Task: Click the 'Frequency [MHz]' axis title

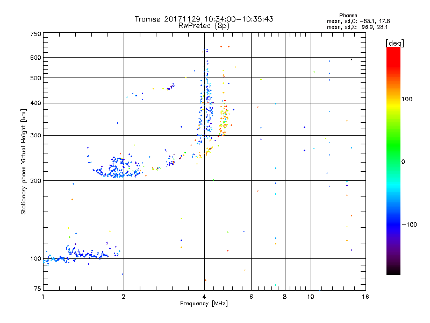Action: click(204, 304)
